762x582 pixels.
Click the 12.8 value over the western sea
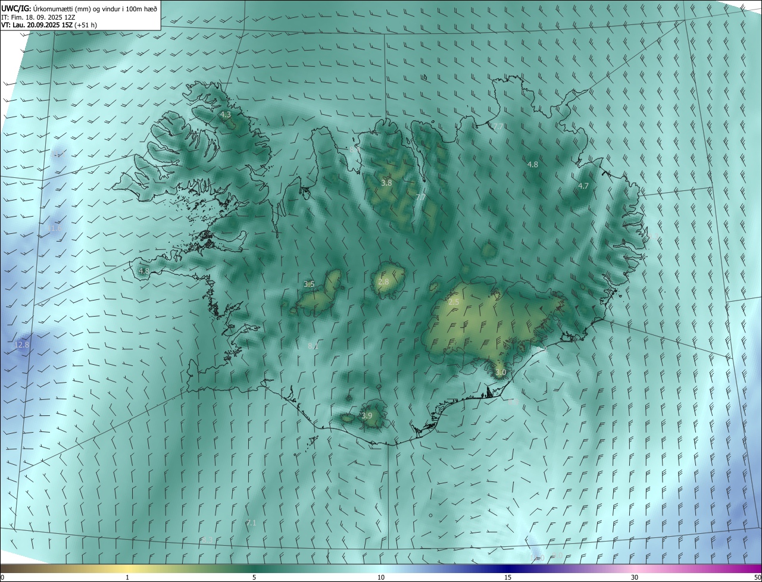click(x=21, y=345)
